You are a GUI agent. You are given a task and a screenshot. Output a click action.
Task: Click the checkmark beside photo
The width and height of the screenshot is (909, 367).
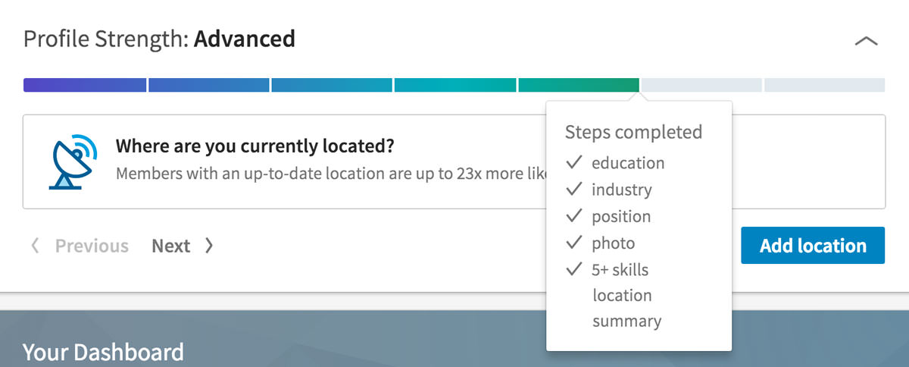[574, 243]
